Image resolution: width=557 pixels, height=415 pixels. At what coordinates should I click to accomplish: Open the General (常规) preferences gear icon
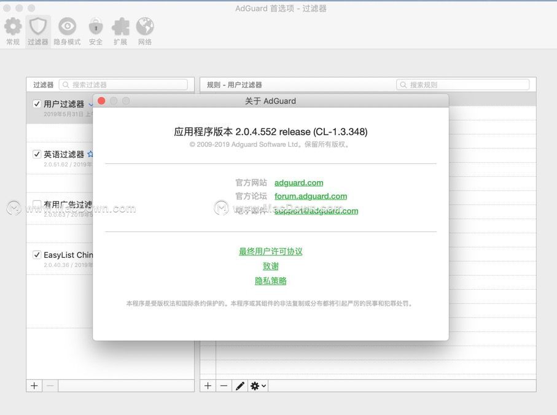coord(13,26)
